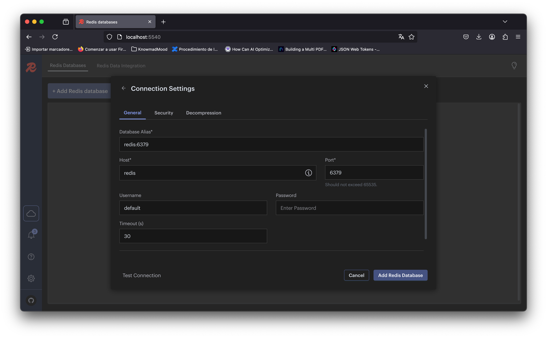This screenshot has height=338, width=547.
Task: Switch to the Security tab
Action: pyautogui.click(x=164, y=113)
